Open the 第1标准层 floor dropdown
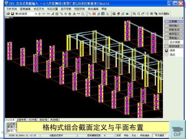Viewport: 186px width, 139px height. 36,14
